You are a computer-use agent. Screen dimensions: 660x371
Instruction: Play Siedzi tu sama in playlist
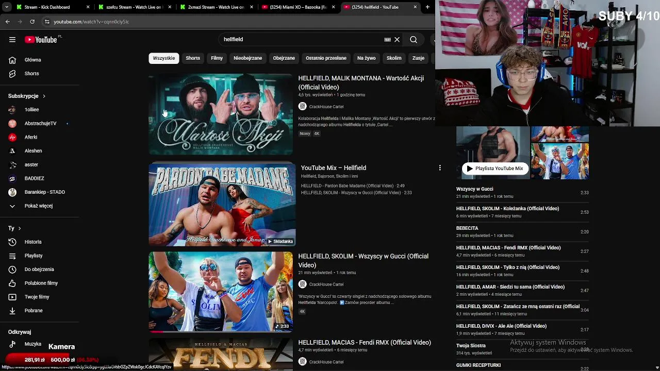[522, 290]
